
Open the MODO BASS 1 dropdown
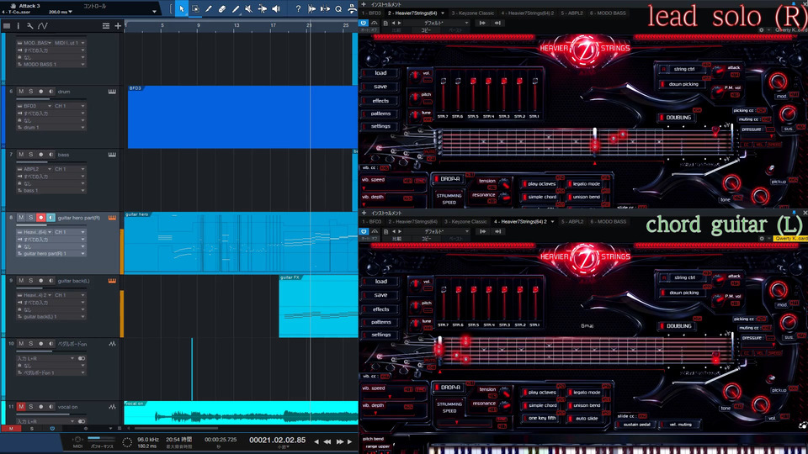51,65
